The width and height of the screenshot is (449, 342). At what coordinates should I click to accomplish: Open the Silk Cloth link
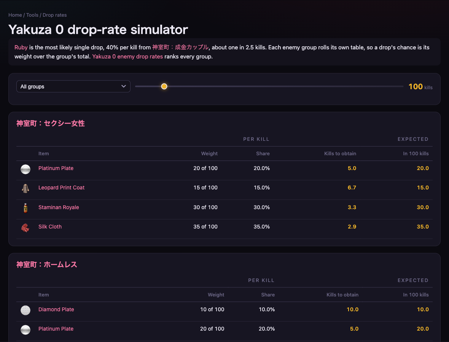(50, 227)
